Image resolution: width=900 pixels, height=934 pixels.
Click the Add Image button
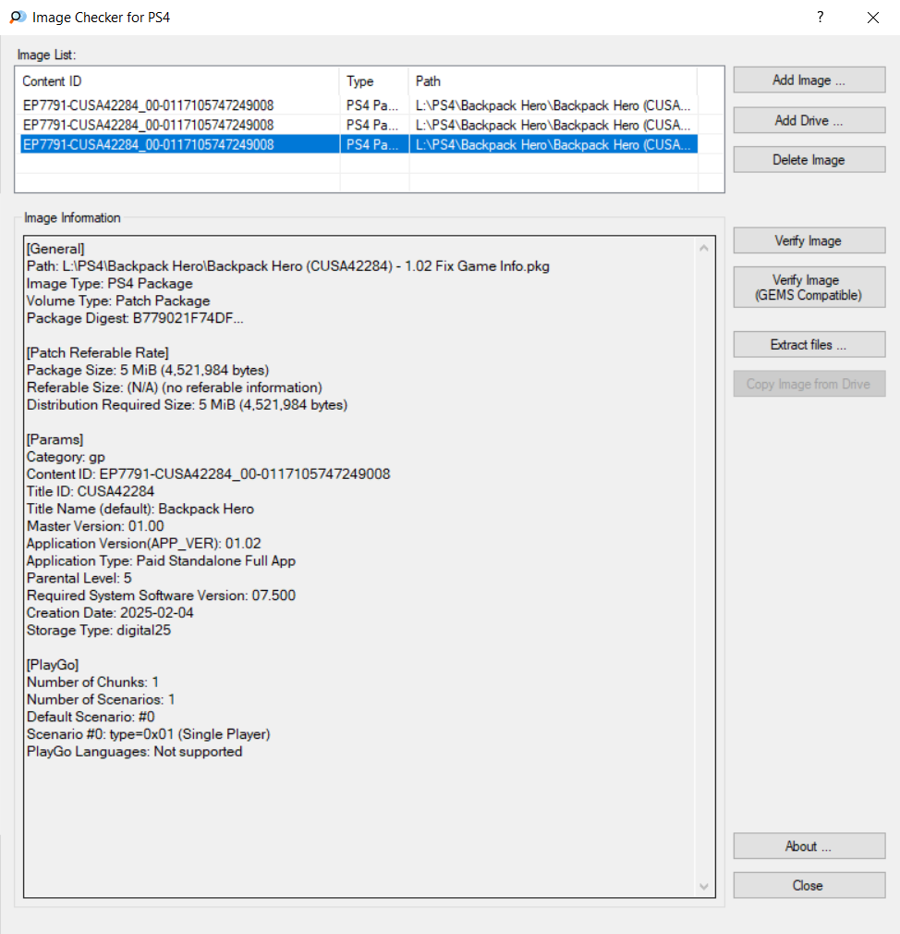point(809,80)
